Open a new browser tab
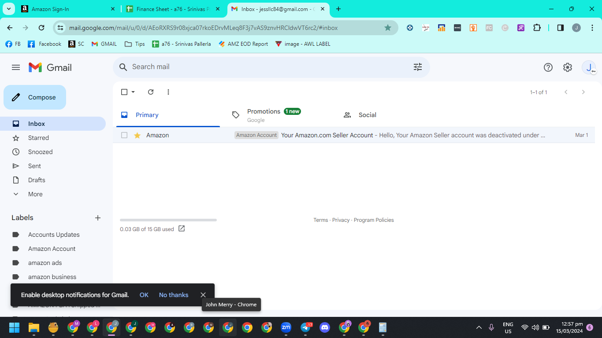This screenshot has width=602, height=338. pyautogui.click(x=338, y=9)
